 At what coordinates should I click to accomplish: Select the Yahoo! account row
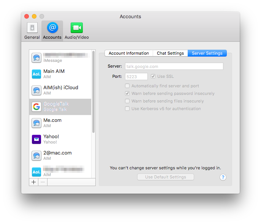pos(60,139)
